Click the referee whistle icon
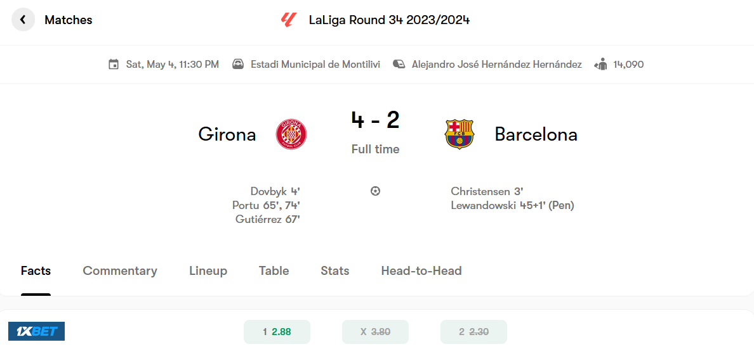The height and width of the screenshot is (349, 754). coord(399,65)
